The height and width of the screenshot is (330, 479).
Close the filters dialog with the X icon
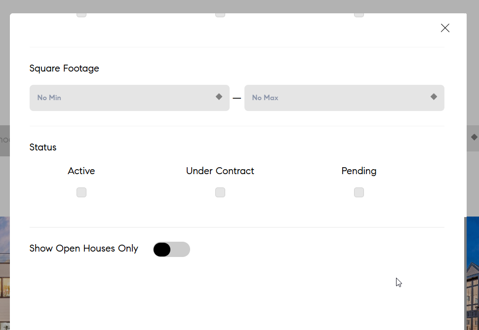(x=445, y=28)
